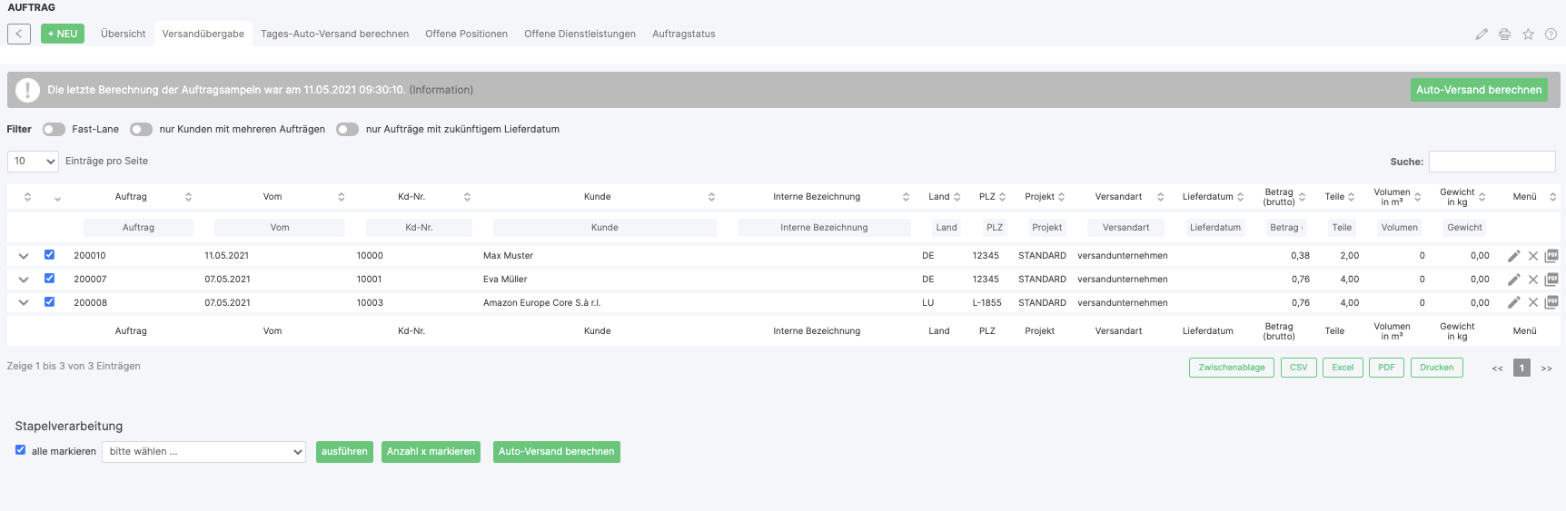Viewport: 1566px width, 511px height.
Task: Delete order 200008 via X icon
Action: [x=1533, y=302]
